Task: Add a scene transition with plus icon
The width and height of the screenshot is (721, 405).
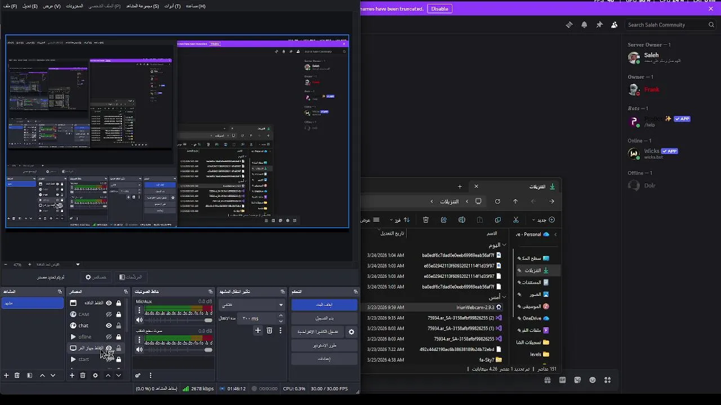Action: [258, 331]
